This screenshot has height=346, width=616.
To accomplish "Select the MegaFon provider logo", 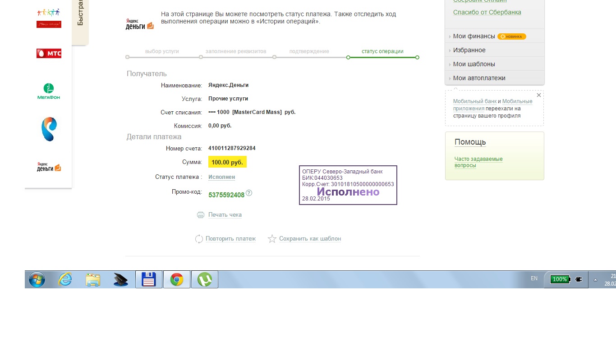I will pyautogui.click(x=49, y=91).
